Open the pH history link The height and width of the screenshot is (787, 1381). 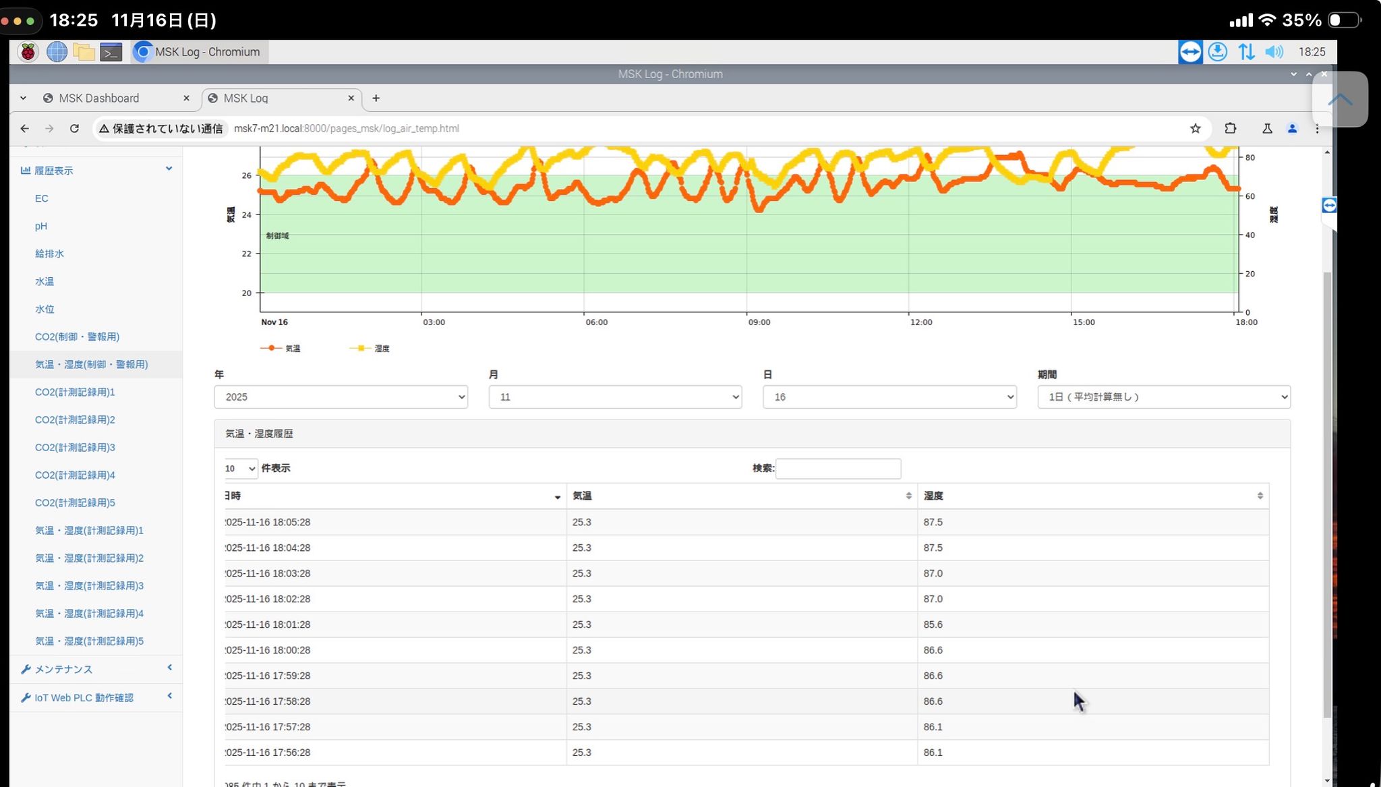point(41,226)
